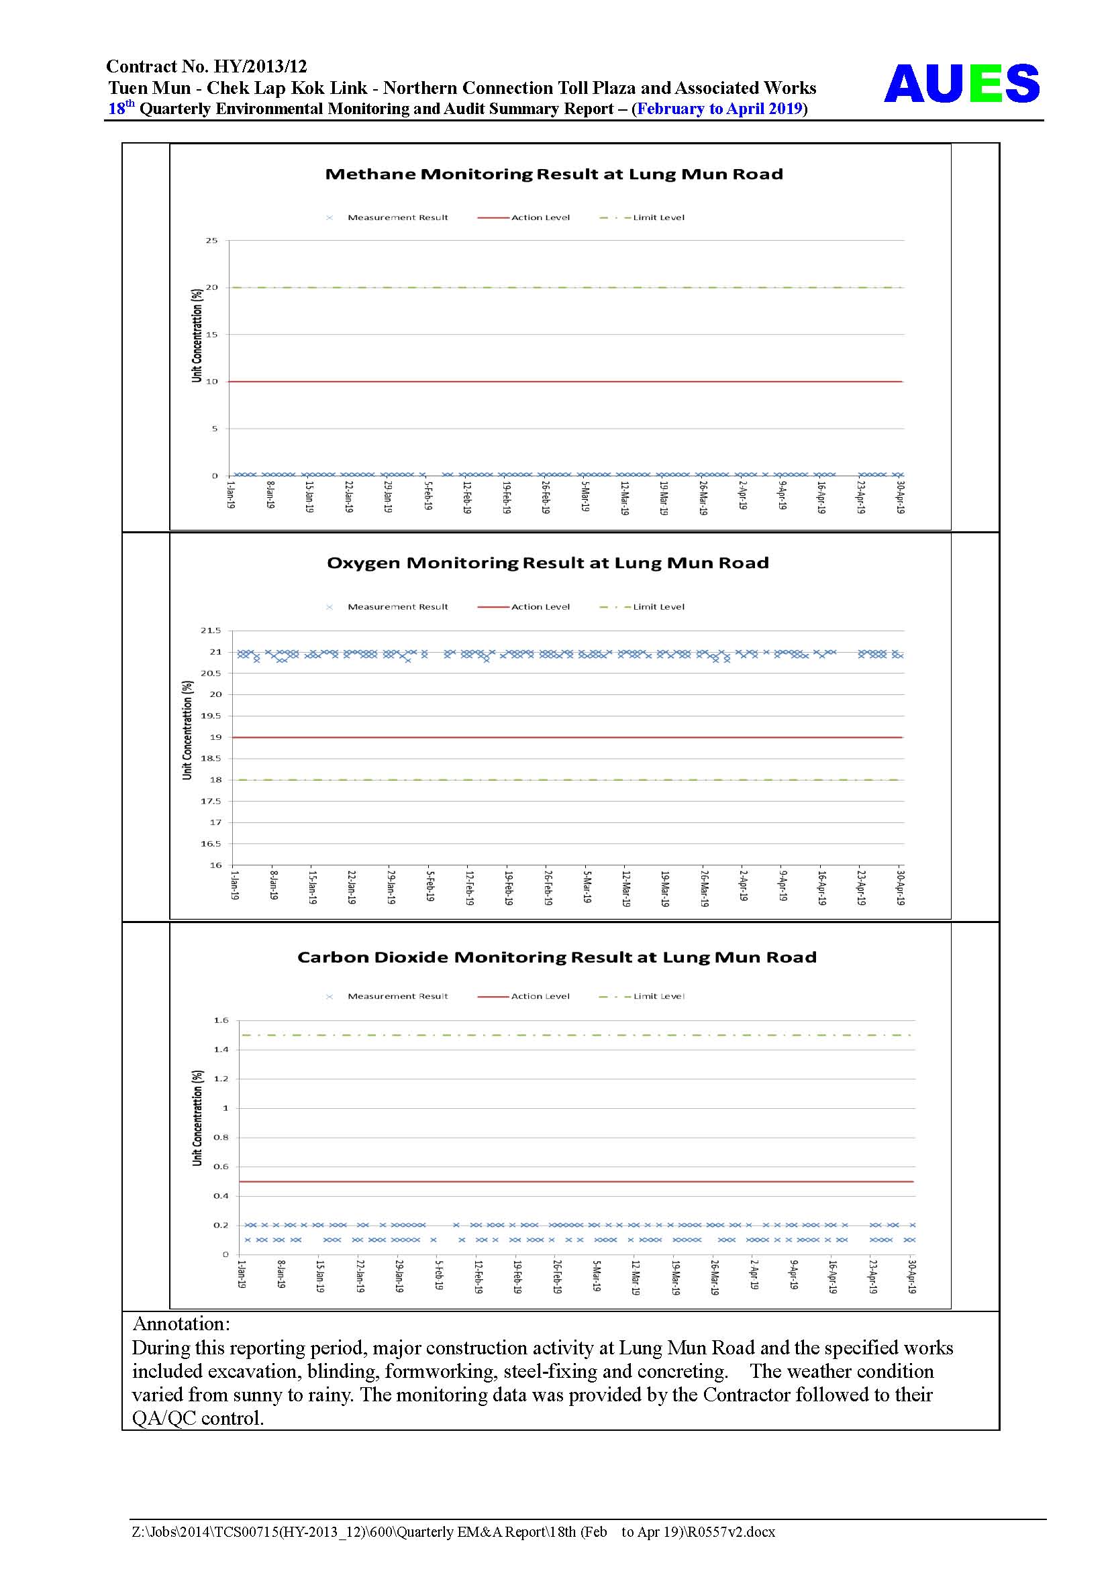Click the AUES logo in the header

pyautogui.click(x=961, y=83)
